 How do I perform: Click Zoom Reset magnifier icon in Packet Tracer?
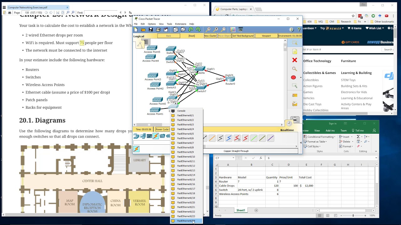(216, 30)
